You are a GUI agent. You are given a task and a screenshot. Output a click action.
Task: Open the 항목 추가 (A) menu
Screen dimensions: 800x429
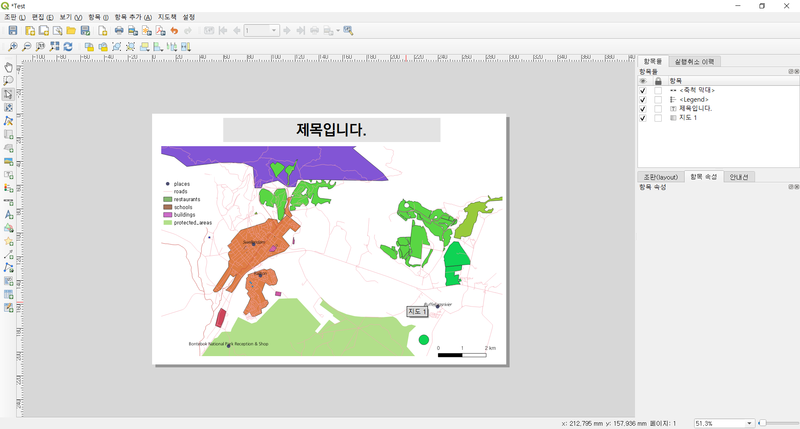(133, 17)
